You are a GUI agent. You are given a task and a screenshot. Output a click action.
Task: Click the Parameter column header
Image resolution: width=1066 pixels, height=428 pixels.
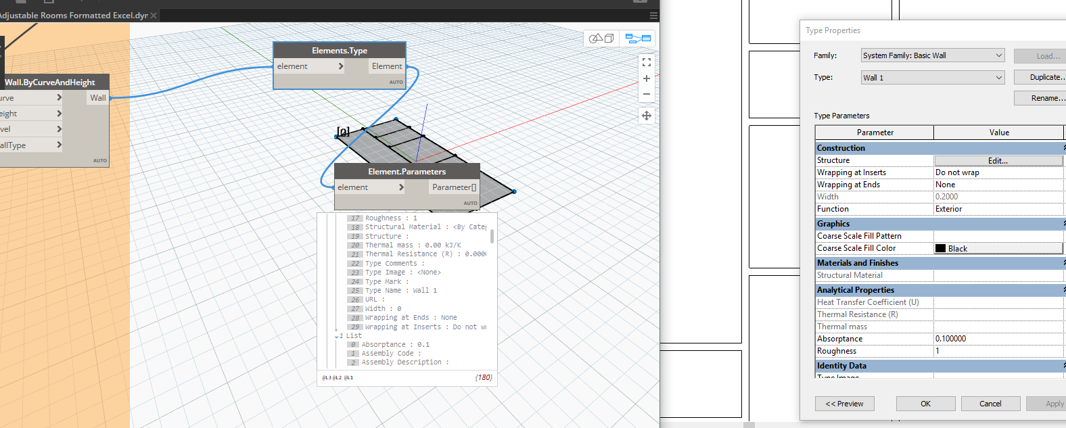tap(875, 133)
